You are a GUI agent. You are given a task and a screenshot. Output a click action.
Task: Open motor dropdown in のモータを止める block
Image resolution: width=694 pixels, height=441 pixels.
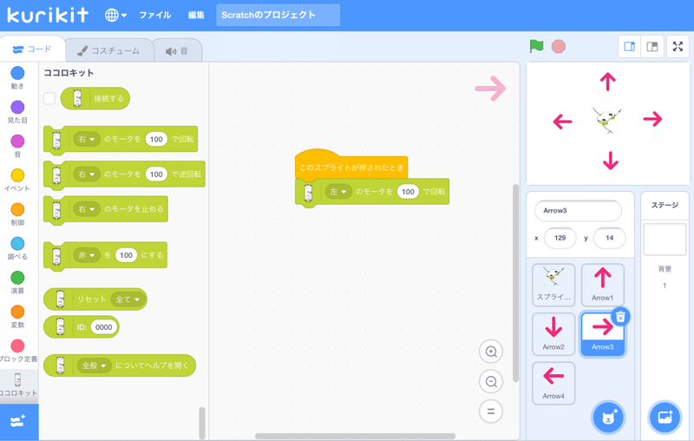coord(87,209)
